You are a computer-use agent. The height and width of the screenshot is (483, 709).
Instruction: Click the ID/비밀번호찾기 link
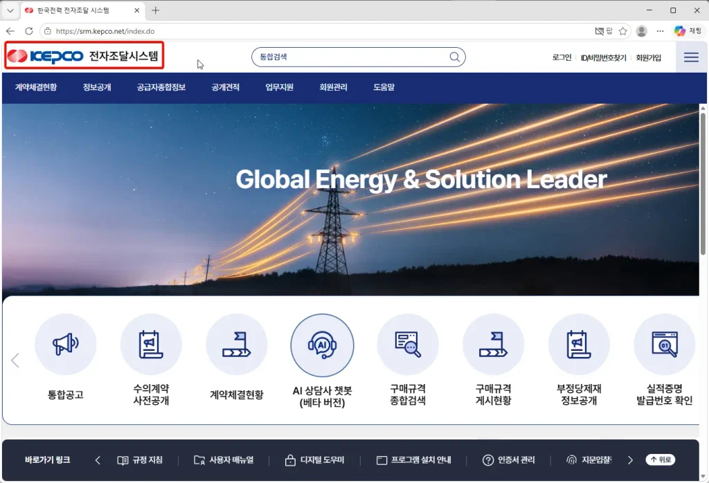click(x=604, y=57)
